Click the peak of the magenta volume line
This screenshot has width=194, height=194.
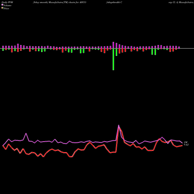pos(119,125)
